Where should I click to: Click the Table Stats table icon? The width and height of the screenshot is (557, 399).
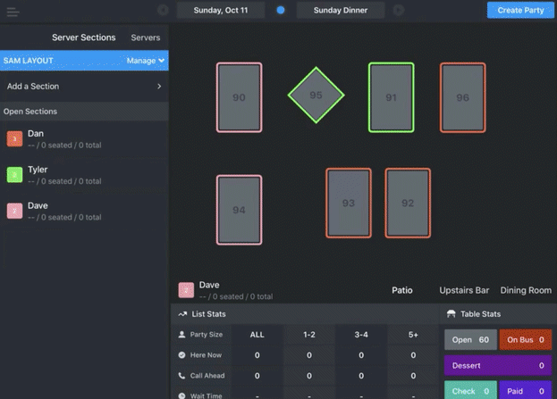pos(452,314)
